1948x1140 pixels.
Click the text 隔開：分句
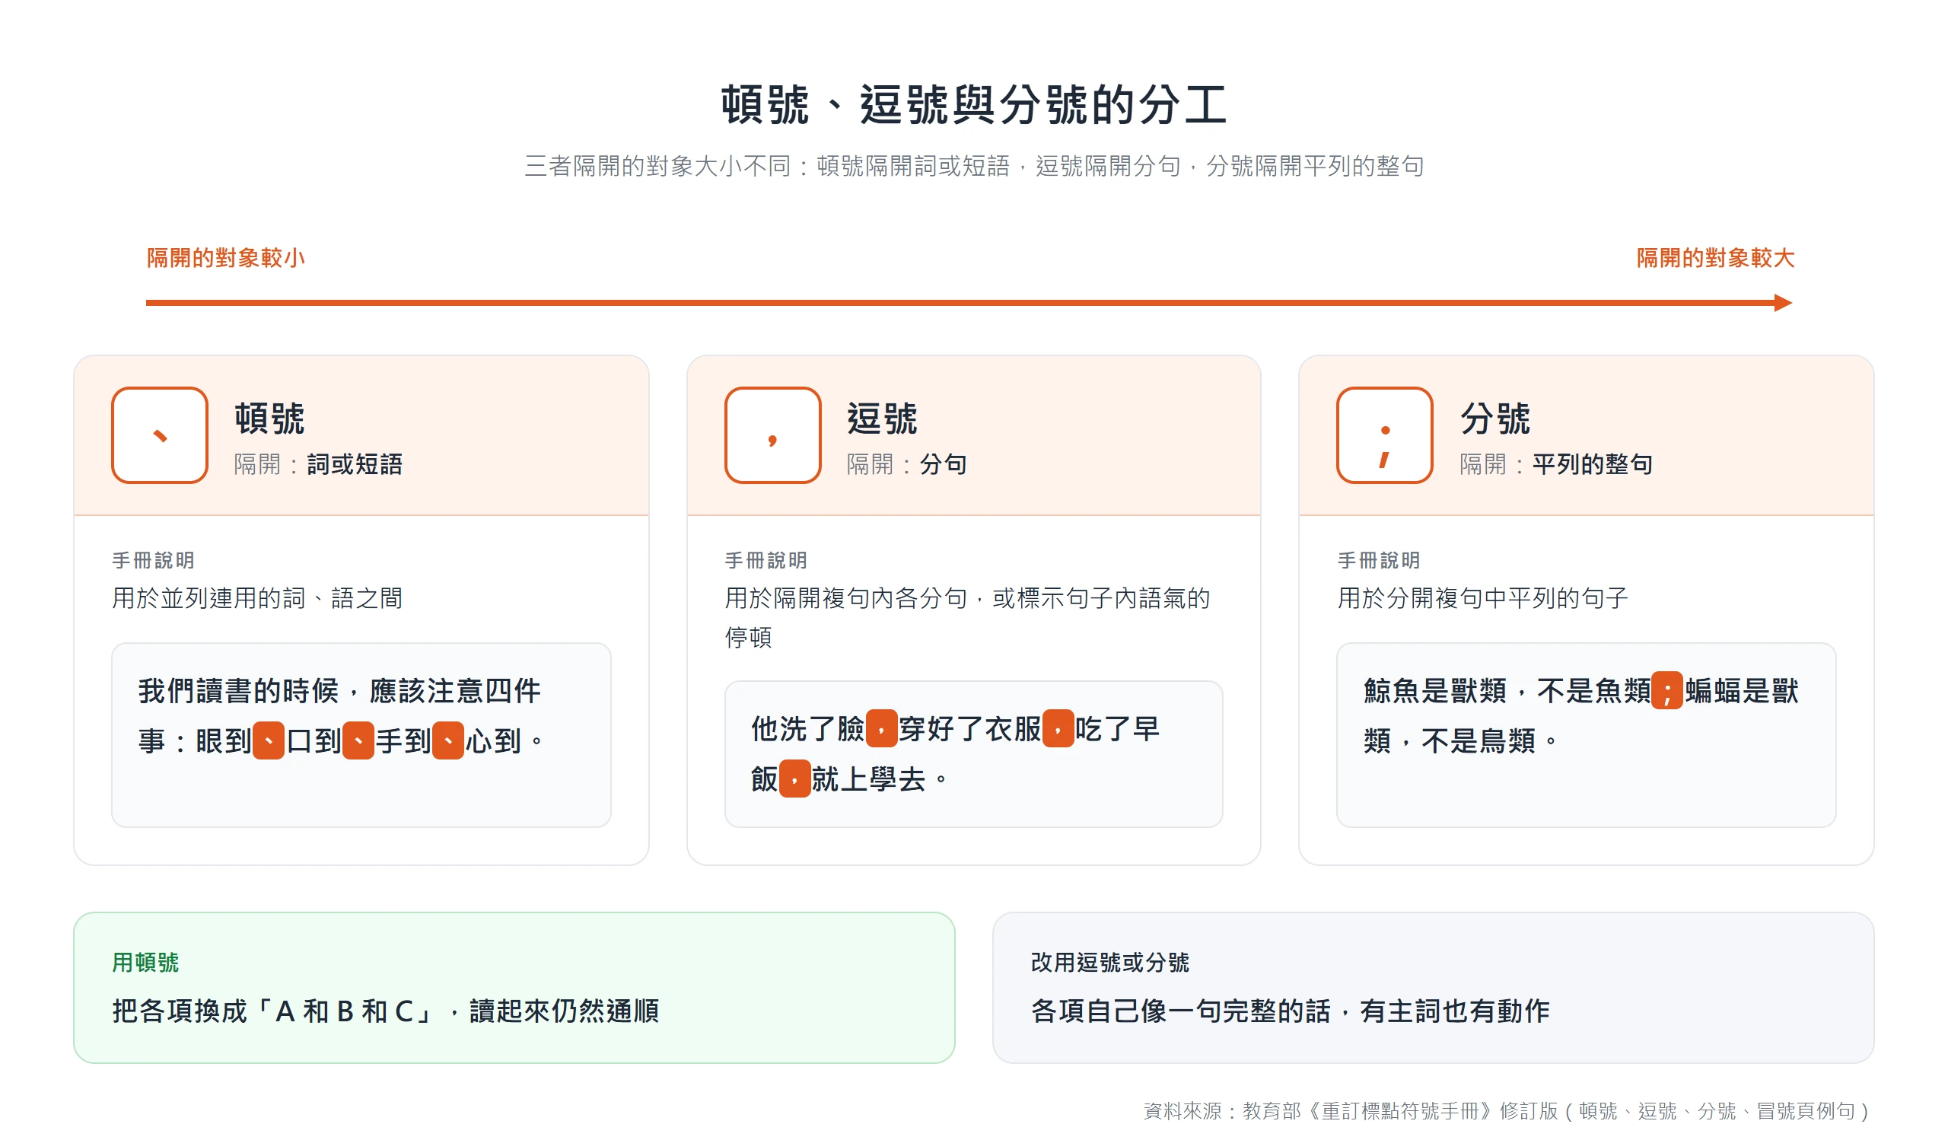pyautogui.click(x=907, y=463)
